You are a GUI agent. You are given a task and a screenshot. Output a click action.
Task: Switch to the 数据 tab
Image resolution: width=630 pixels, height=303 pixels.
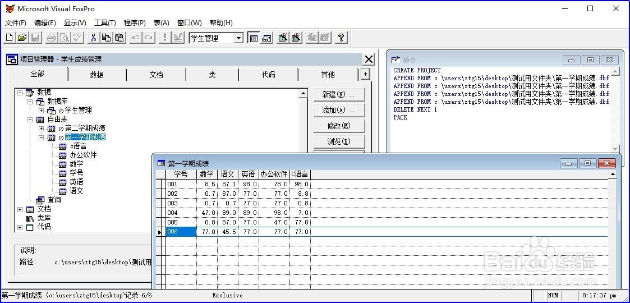coord(97,75)
